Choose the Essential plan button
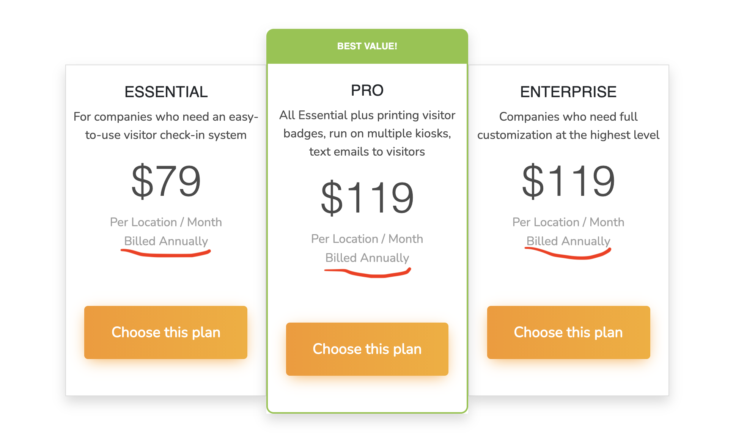 [166, 332]
